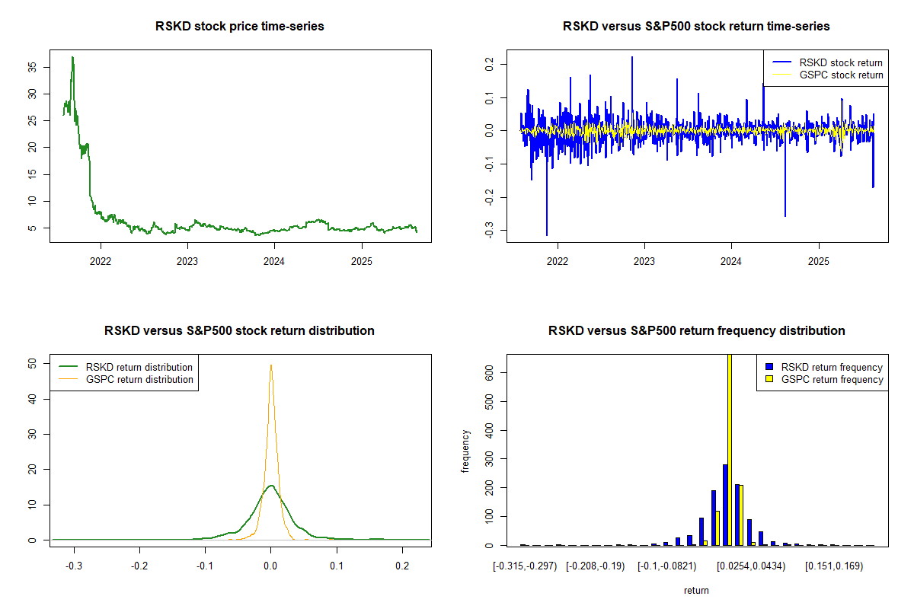Click the peak of the orange GSPC density curve
Viewport: 914px width, 609px height.
pyautogui.click(x=270, y=365)
